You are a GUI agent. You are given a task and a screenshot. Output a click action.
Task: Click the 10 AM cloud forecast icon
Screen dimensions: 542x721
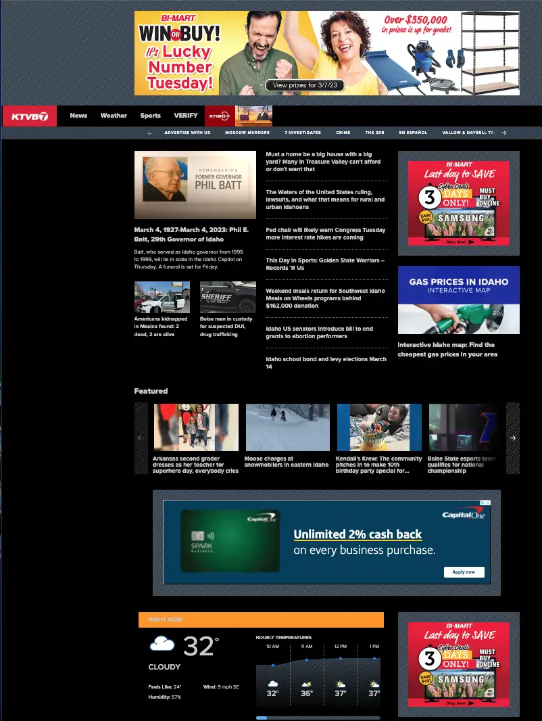coord(273,683)
